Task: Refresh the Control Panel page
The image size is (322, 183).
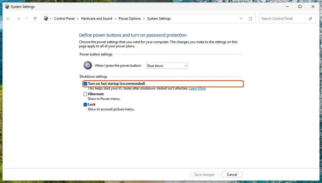Action: tap(250, 18)
